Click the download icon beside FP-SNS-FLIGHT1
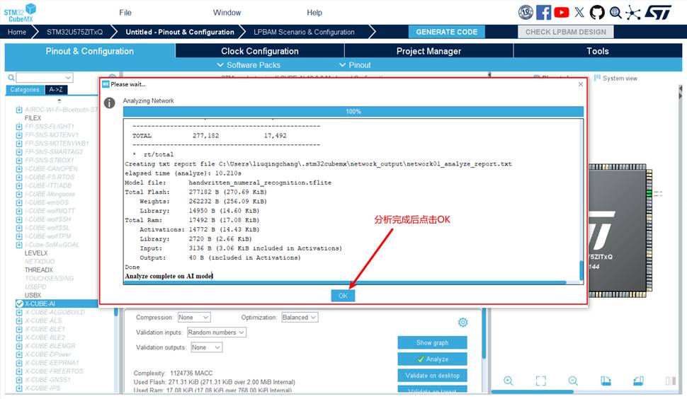 (19, 127)
